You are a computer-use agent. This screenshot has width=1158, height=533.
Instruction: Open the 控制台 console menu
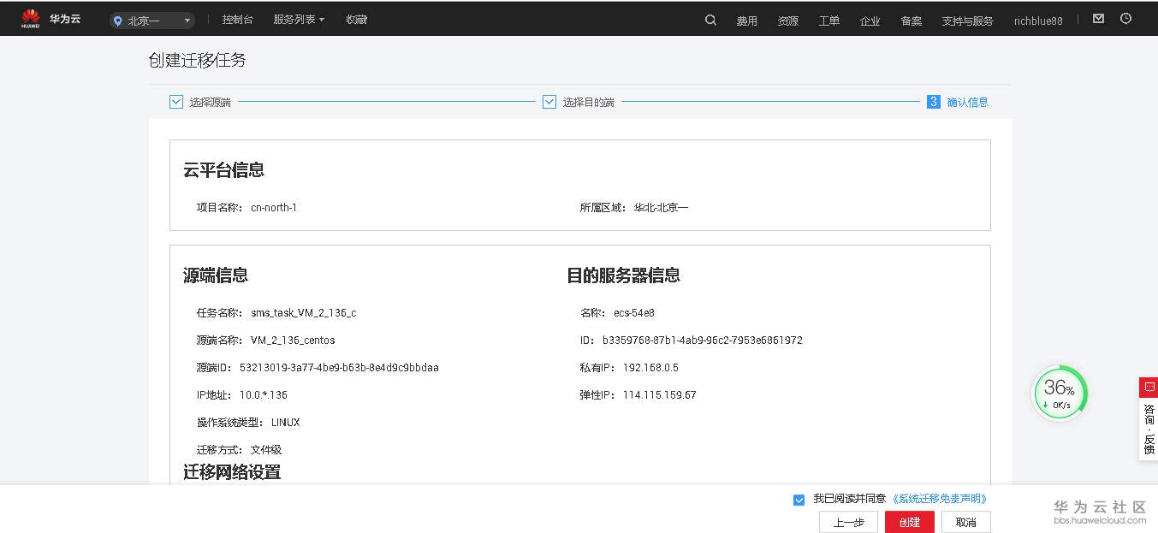pyautogui.click(x=237, y=20)
